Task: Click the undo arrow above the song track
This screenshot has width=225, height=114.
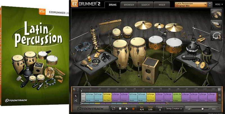Action: (74, 90)
